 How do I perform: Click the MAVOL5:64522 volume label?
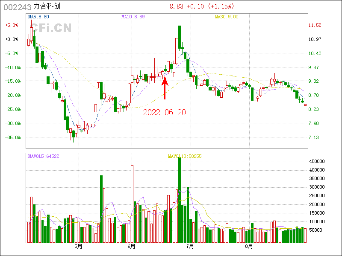[44, 157]
